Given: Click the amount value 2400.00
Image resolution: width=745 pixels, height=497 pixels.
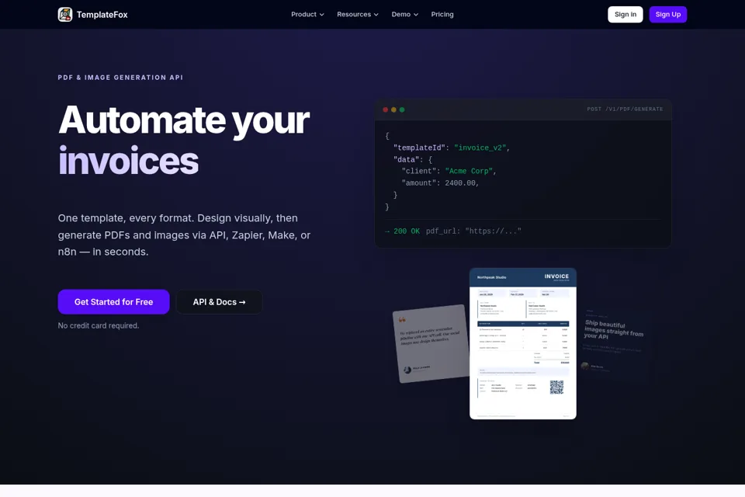Looking at the screenshot, I should [460, 183].
